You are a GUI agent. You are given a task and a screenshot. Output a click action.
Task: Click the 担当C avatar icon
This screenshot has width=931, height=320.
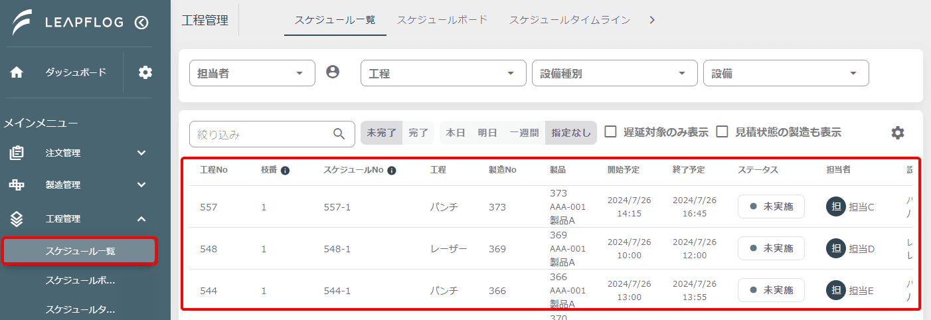tap(836, 206)
